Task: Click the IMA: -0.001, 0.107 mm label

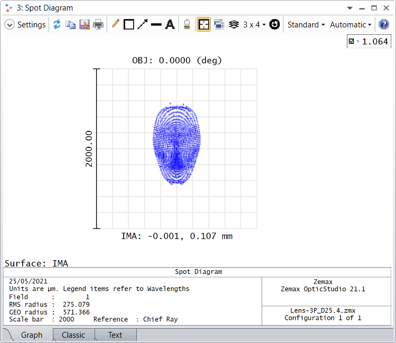Action: 177,236
